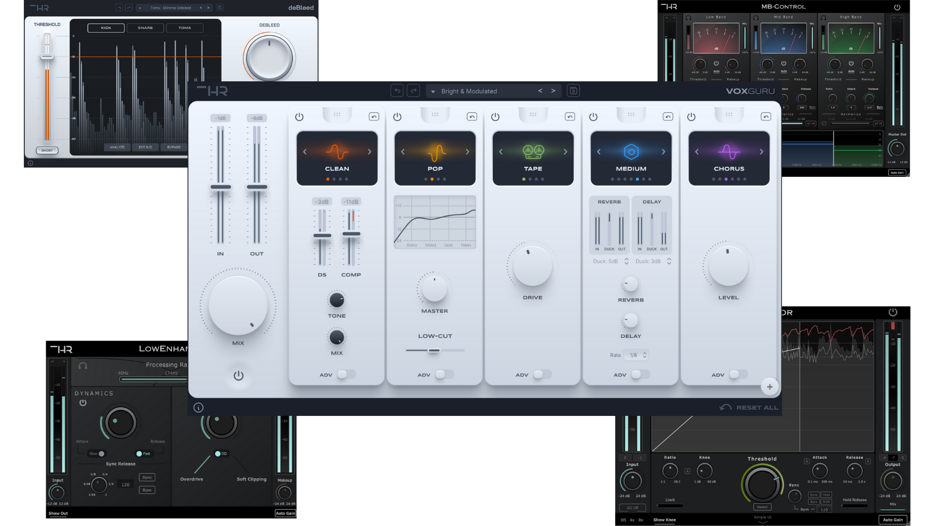Grab the drag handle atop the Tape module
Screen dimensions: 934x526
point(533,113)
